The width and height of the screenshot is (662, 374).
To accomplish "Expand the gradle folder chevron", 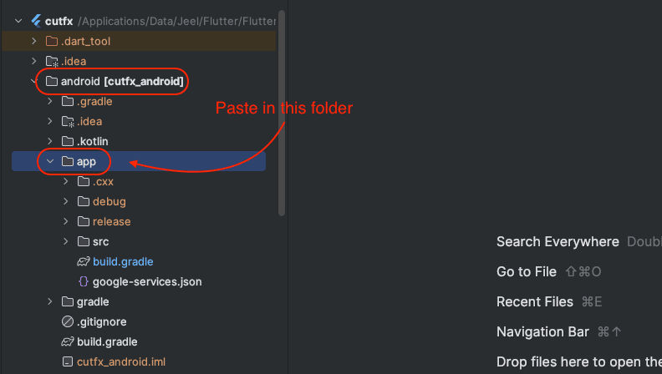I will point(50,301).
